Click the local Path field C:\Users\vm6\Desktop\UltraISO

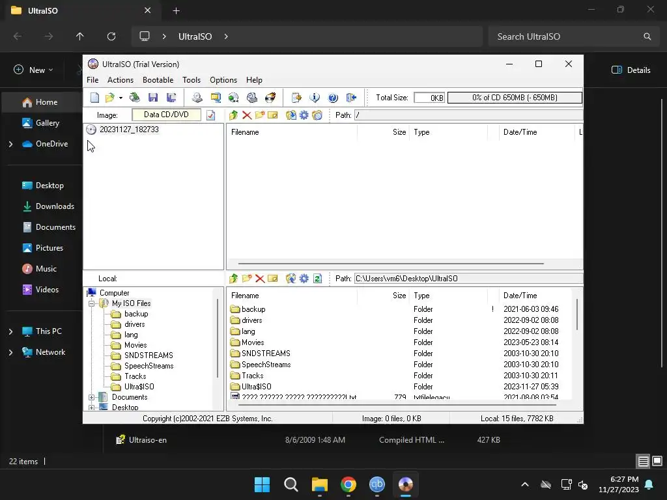(468, 279)
